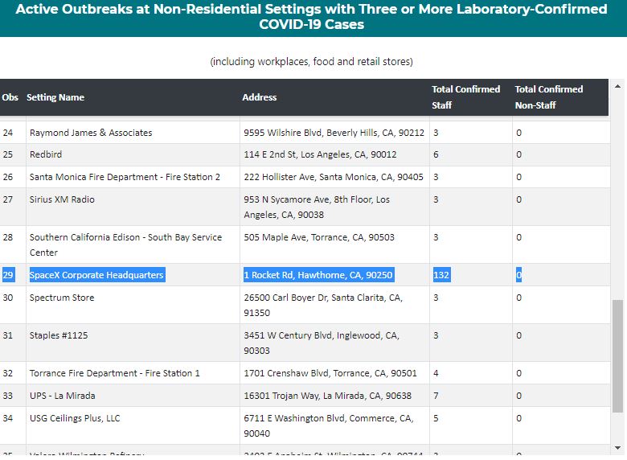This screenshot has width=627, height=460.
Task: Click Santa Monica Fire Department - Fire Station 2
Action: click(x=125, y=177)
